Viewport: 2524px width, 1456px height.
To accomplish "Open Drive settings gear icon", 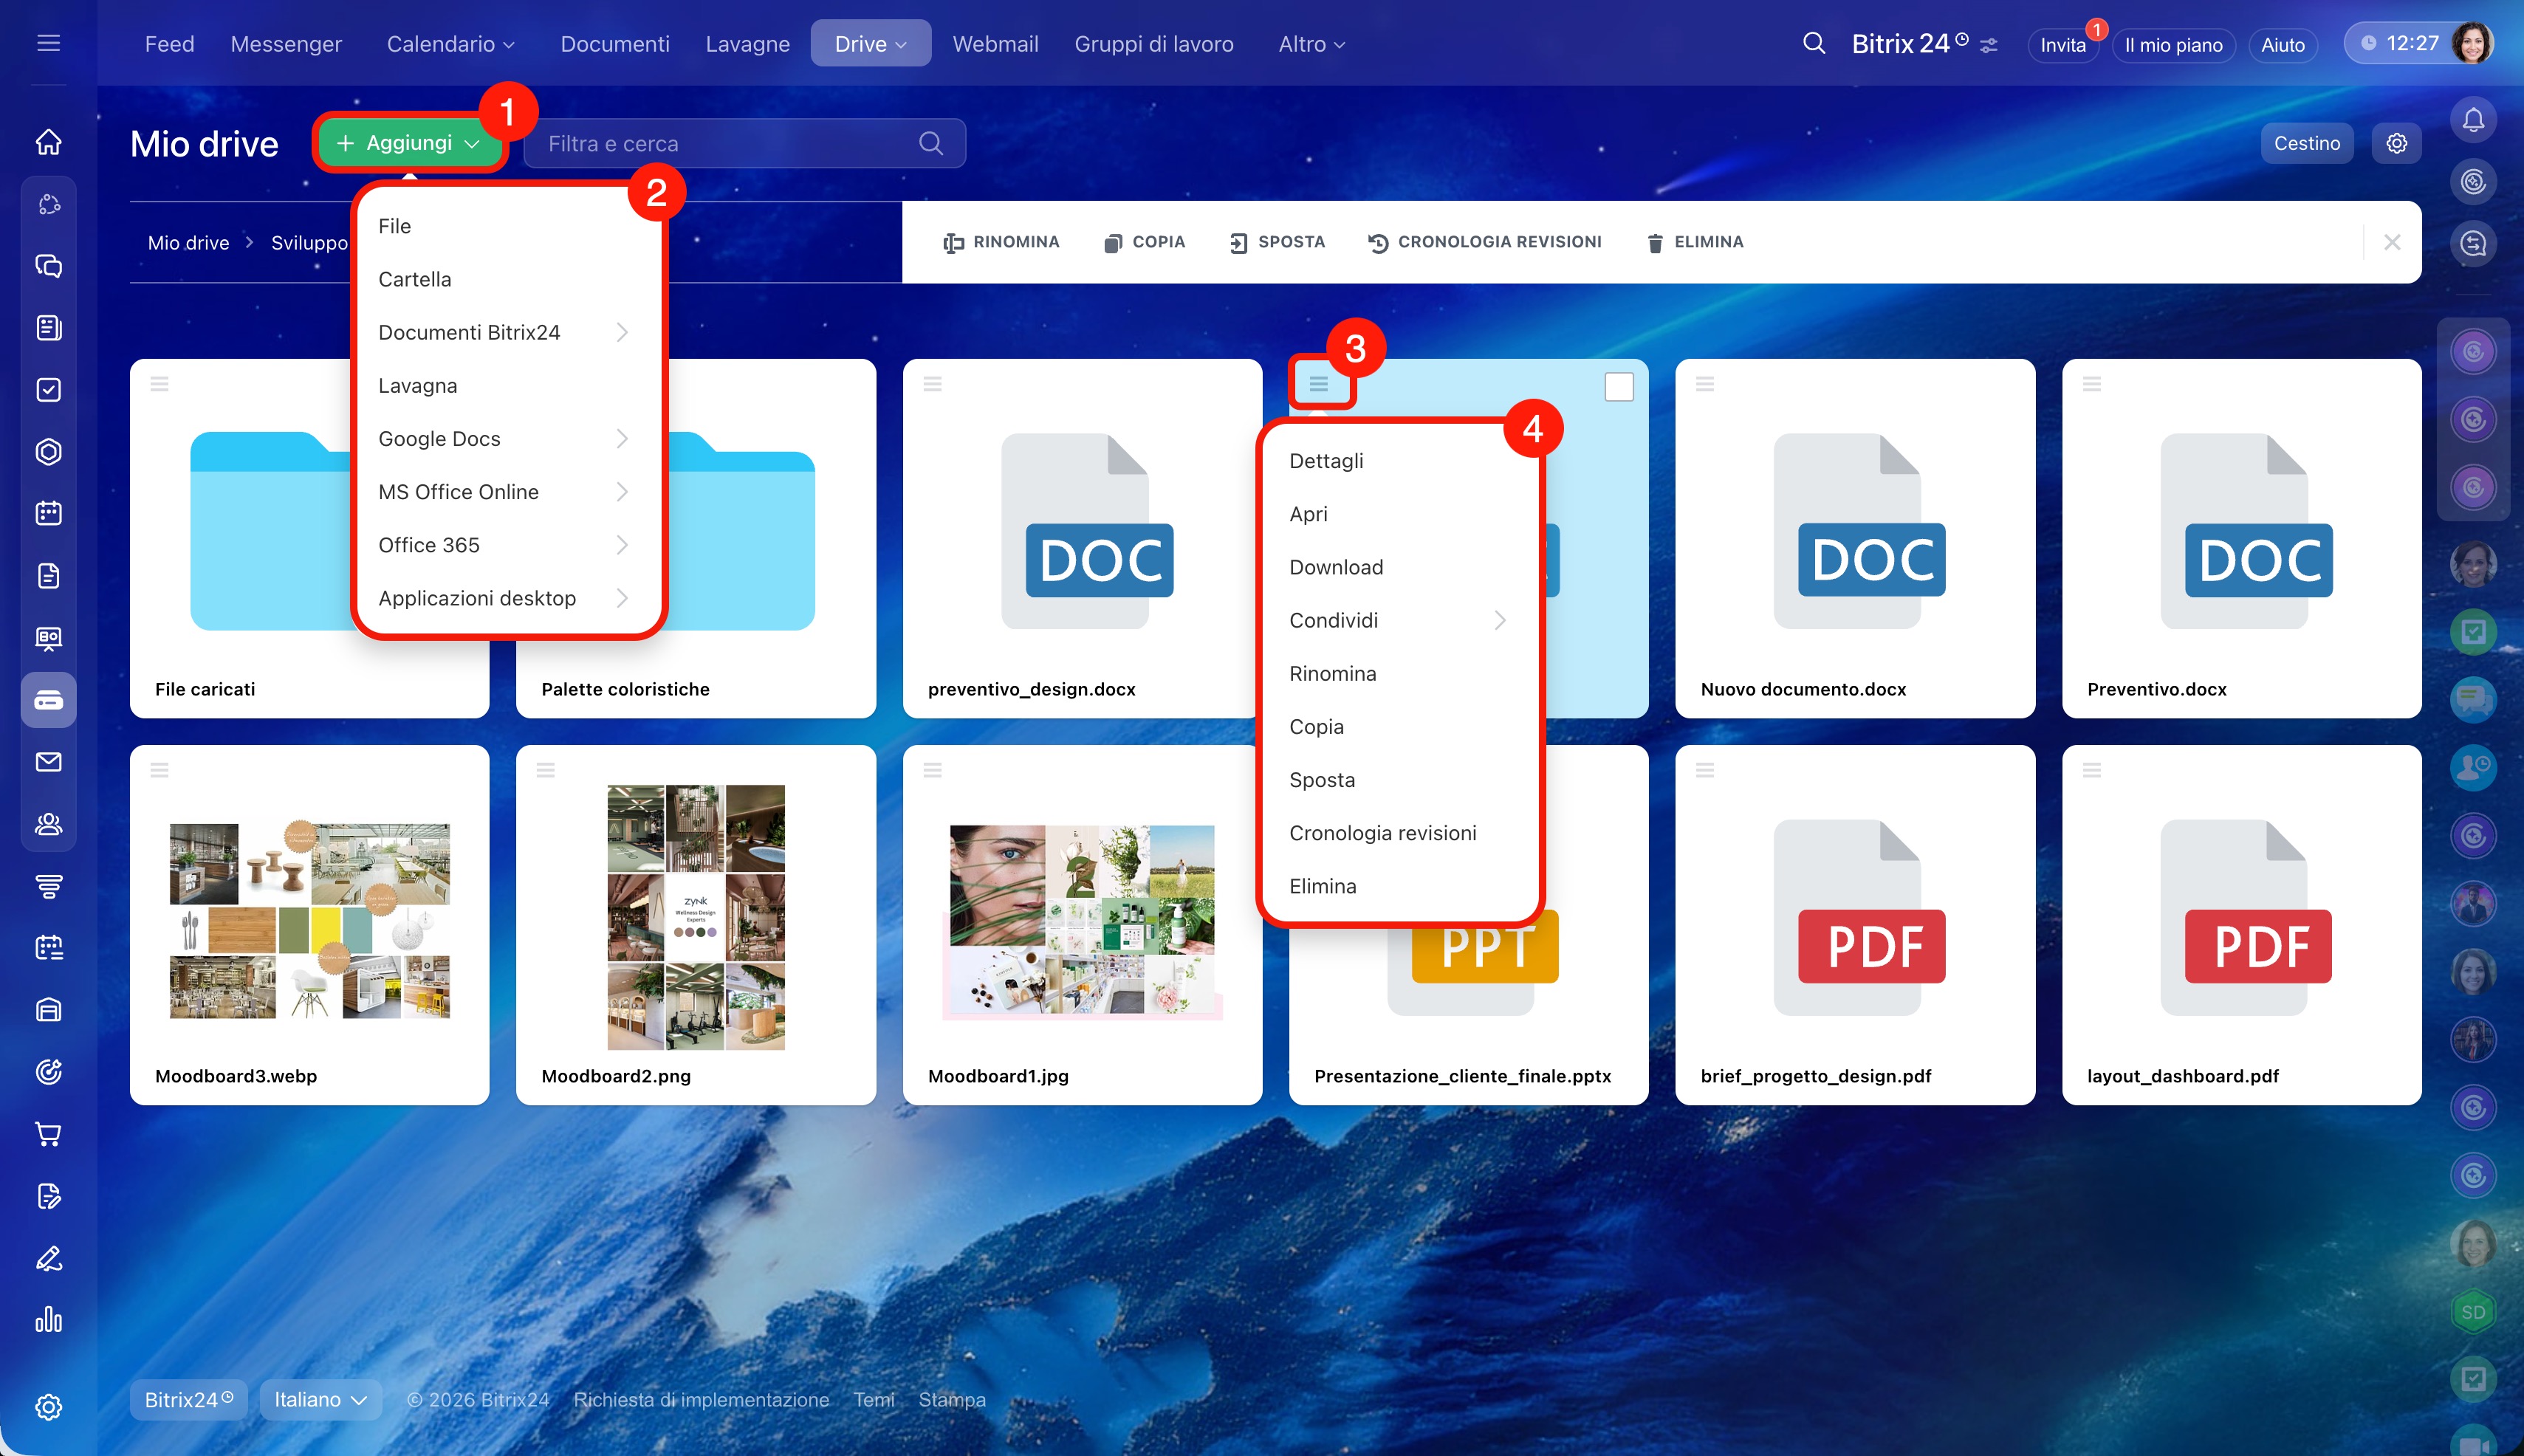I will pos(2396,143).
